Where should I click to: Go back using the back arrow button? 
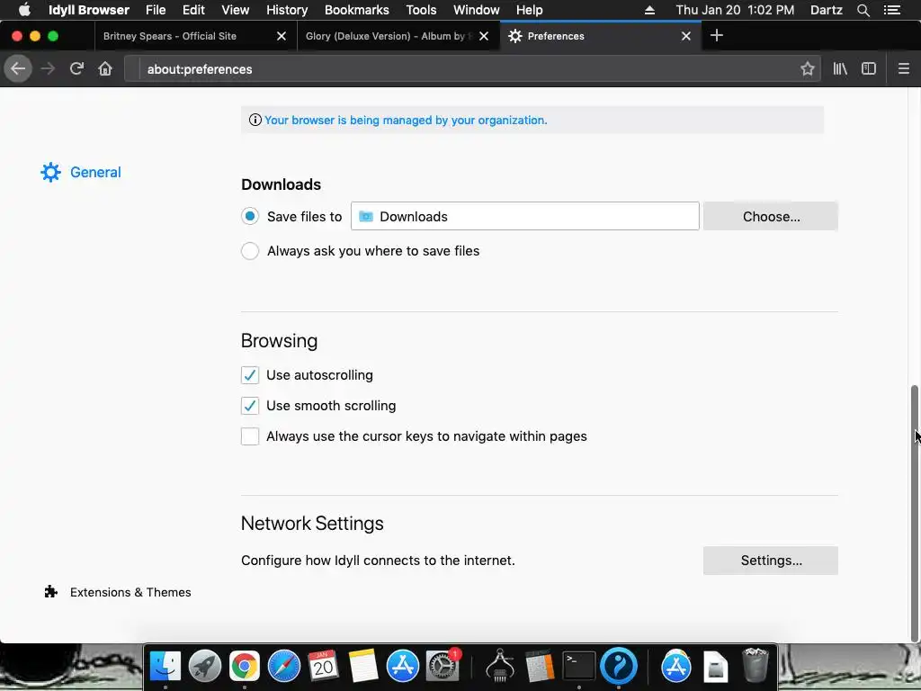18,68
